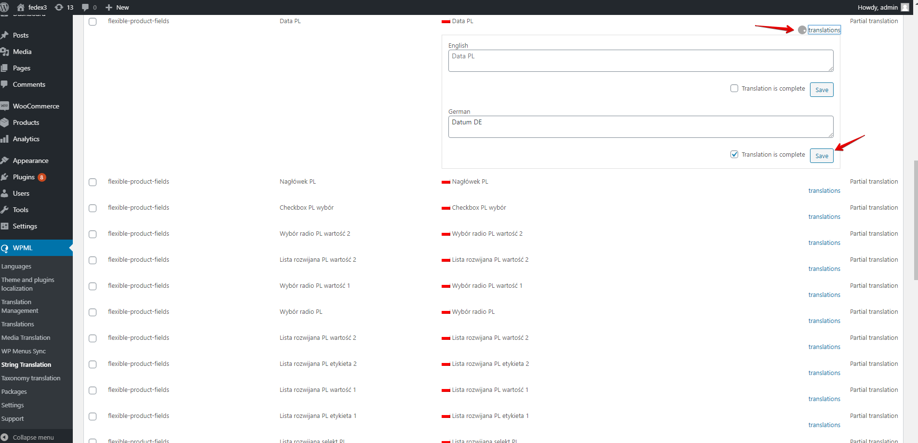Click the Appearance brush icon
The width and height of the screenshot is (918, 443).
(5, 161)
